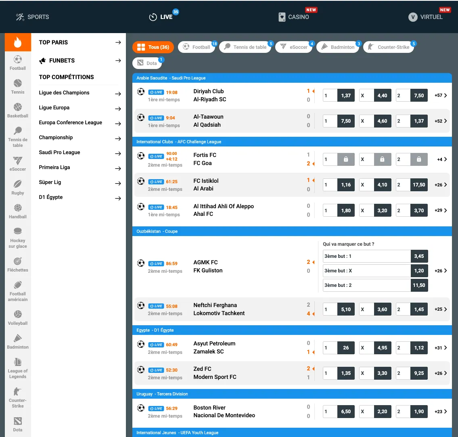Open Hockey sur glace in the sidebar

[x=18, y=238]
